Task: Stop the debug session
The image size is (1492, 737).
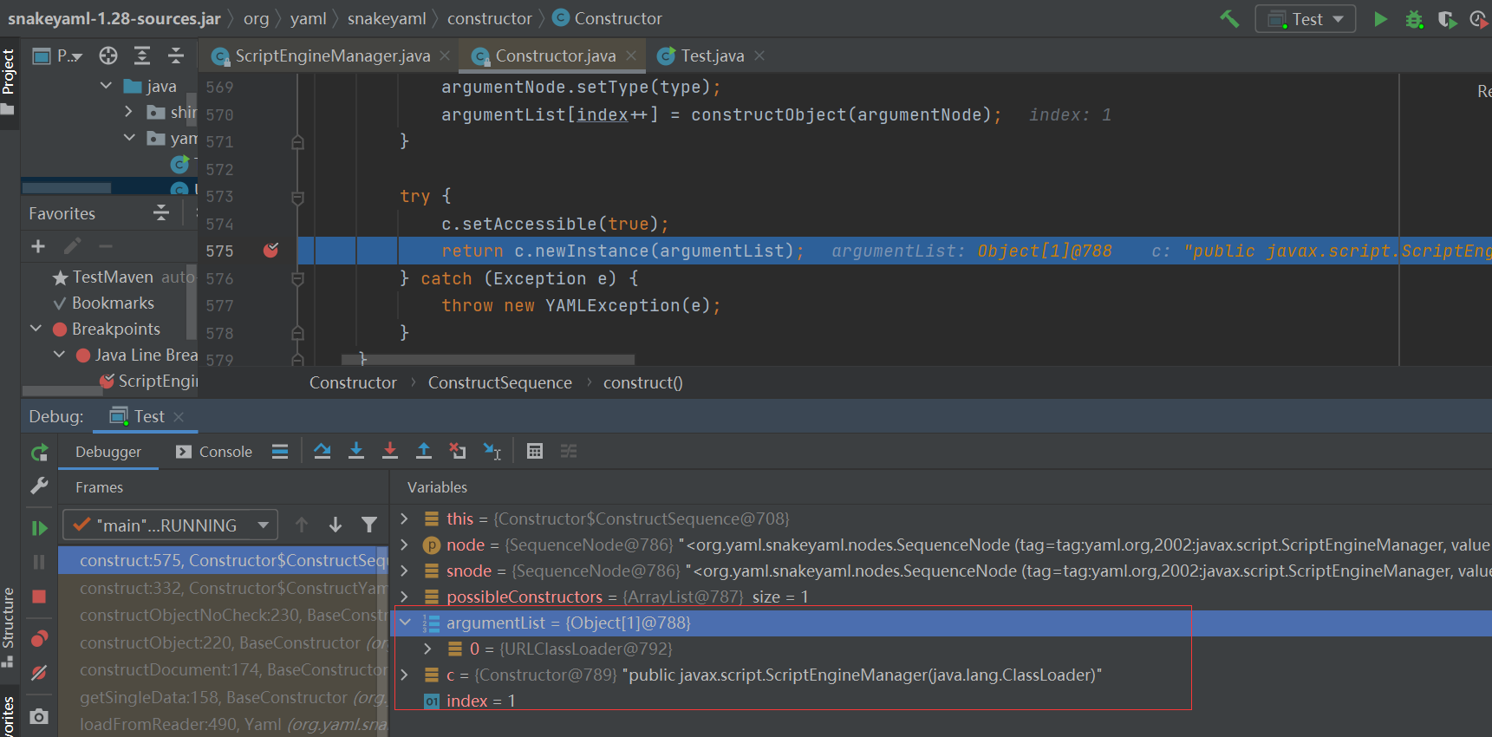Action: tap(39, 597)
